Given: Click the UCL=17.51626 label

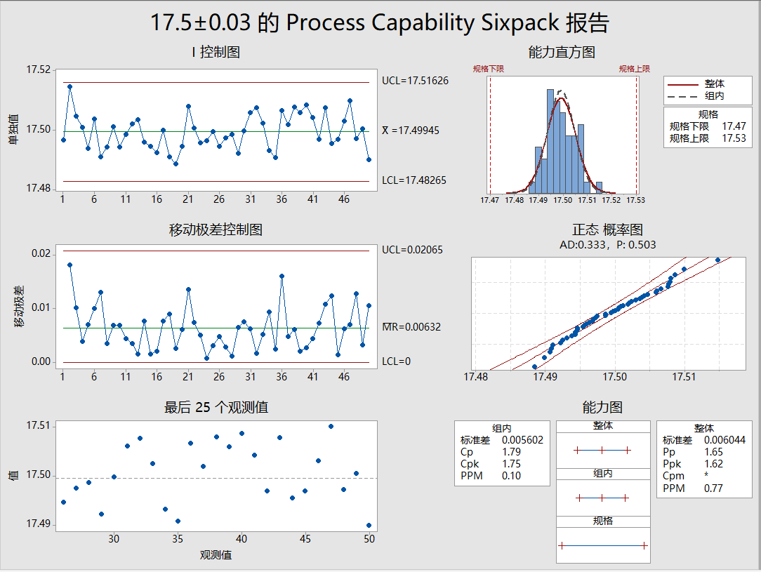Looking at the screenshot, I should tap(415, 81).
